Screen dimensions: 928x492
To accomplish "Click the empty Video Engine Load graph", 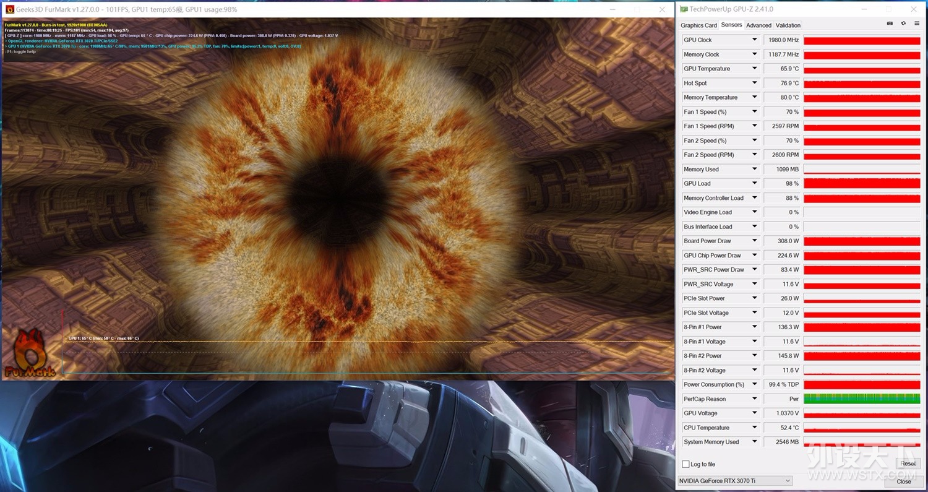I will [862, 212].
